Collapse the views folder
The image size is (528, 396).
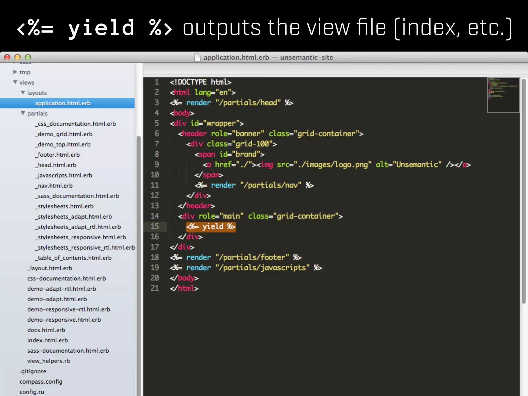pyautogui.click(x=15, y=82)
